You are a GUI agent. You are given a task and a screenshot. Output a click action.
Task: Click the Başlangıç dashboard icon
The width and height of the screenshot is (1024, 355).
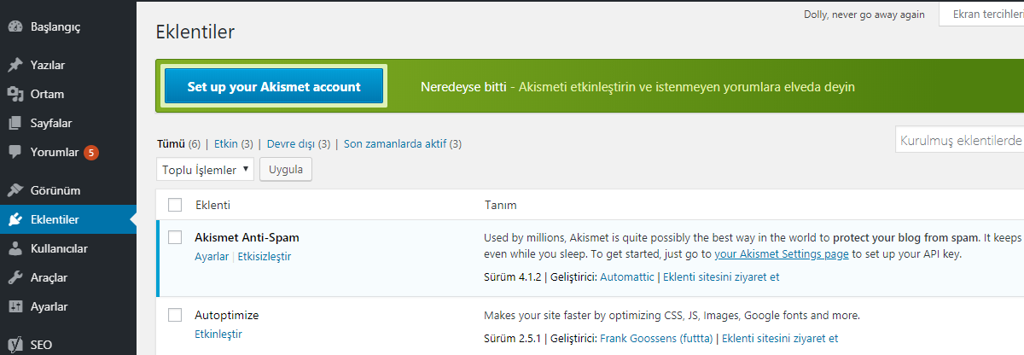pyautogui.click(x=15, y=26)
